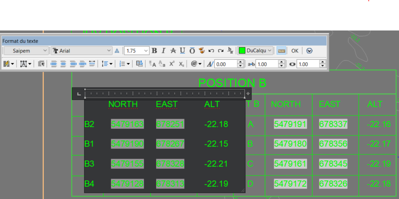Align paragraph text left
Viewport: 399px width, 199px height.
pos(53,64)
